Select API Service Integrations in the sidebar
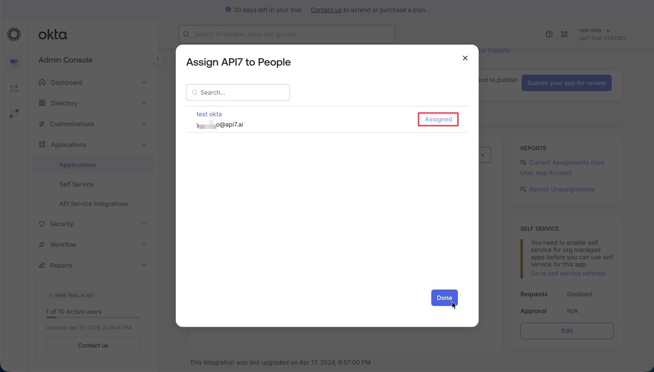The height and width of the screenshot is (372, 654). (93, 203)
